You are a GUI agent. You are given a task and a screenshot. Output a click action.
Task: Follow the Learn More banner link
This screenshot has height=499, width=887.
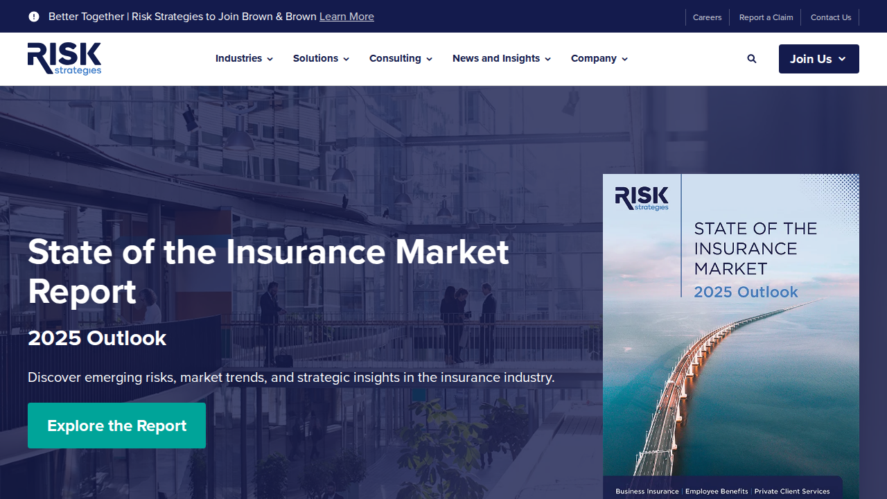point(346,17)
